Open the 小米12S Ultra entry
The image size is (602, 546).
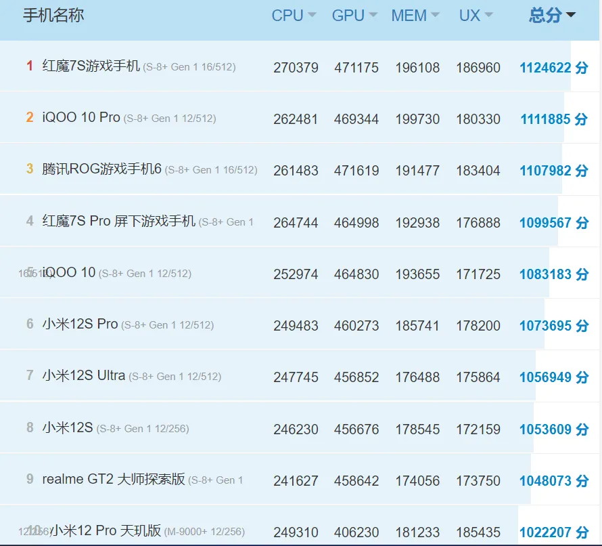(x=84, y=375)
